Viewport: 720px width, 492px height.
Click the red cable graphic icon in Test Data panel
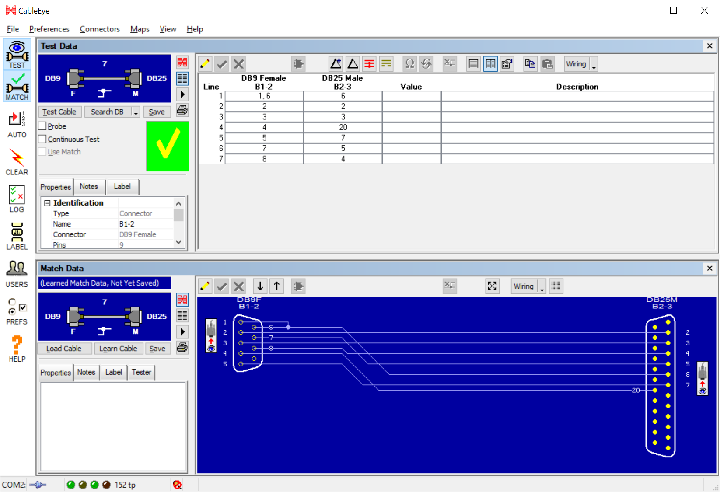[x=182, y=62]
